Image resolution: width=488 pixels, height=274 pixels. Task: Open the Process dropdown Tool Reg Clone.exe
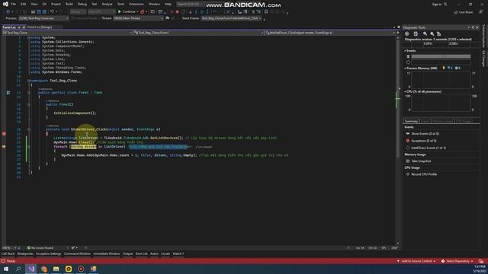click(43, 18)
